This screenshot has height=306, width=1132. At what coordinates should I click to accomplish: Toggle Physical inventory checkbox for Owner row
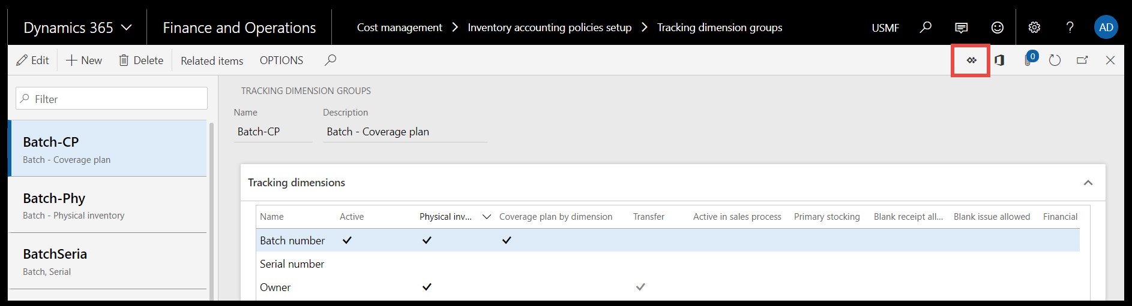pyautogui.click(x=427, y=287)
